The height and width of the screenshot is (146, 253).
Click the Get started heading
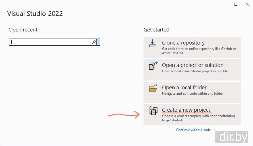pyautogui.click(x=156, y=30)
